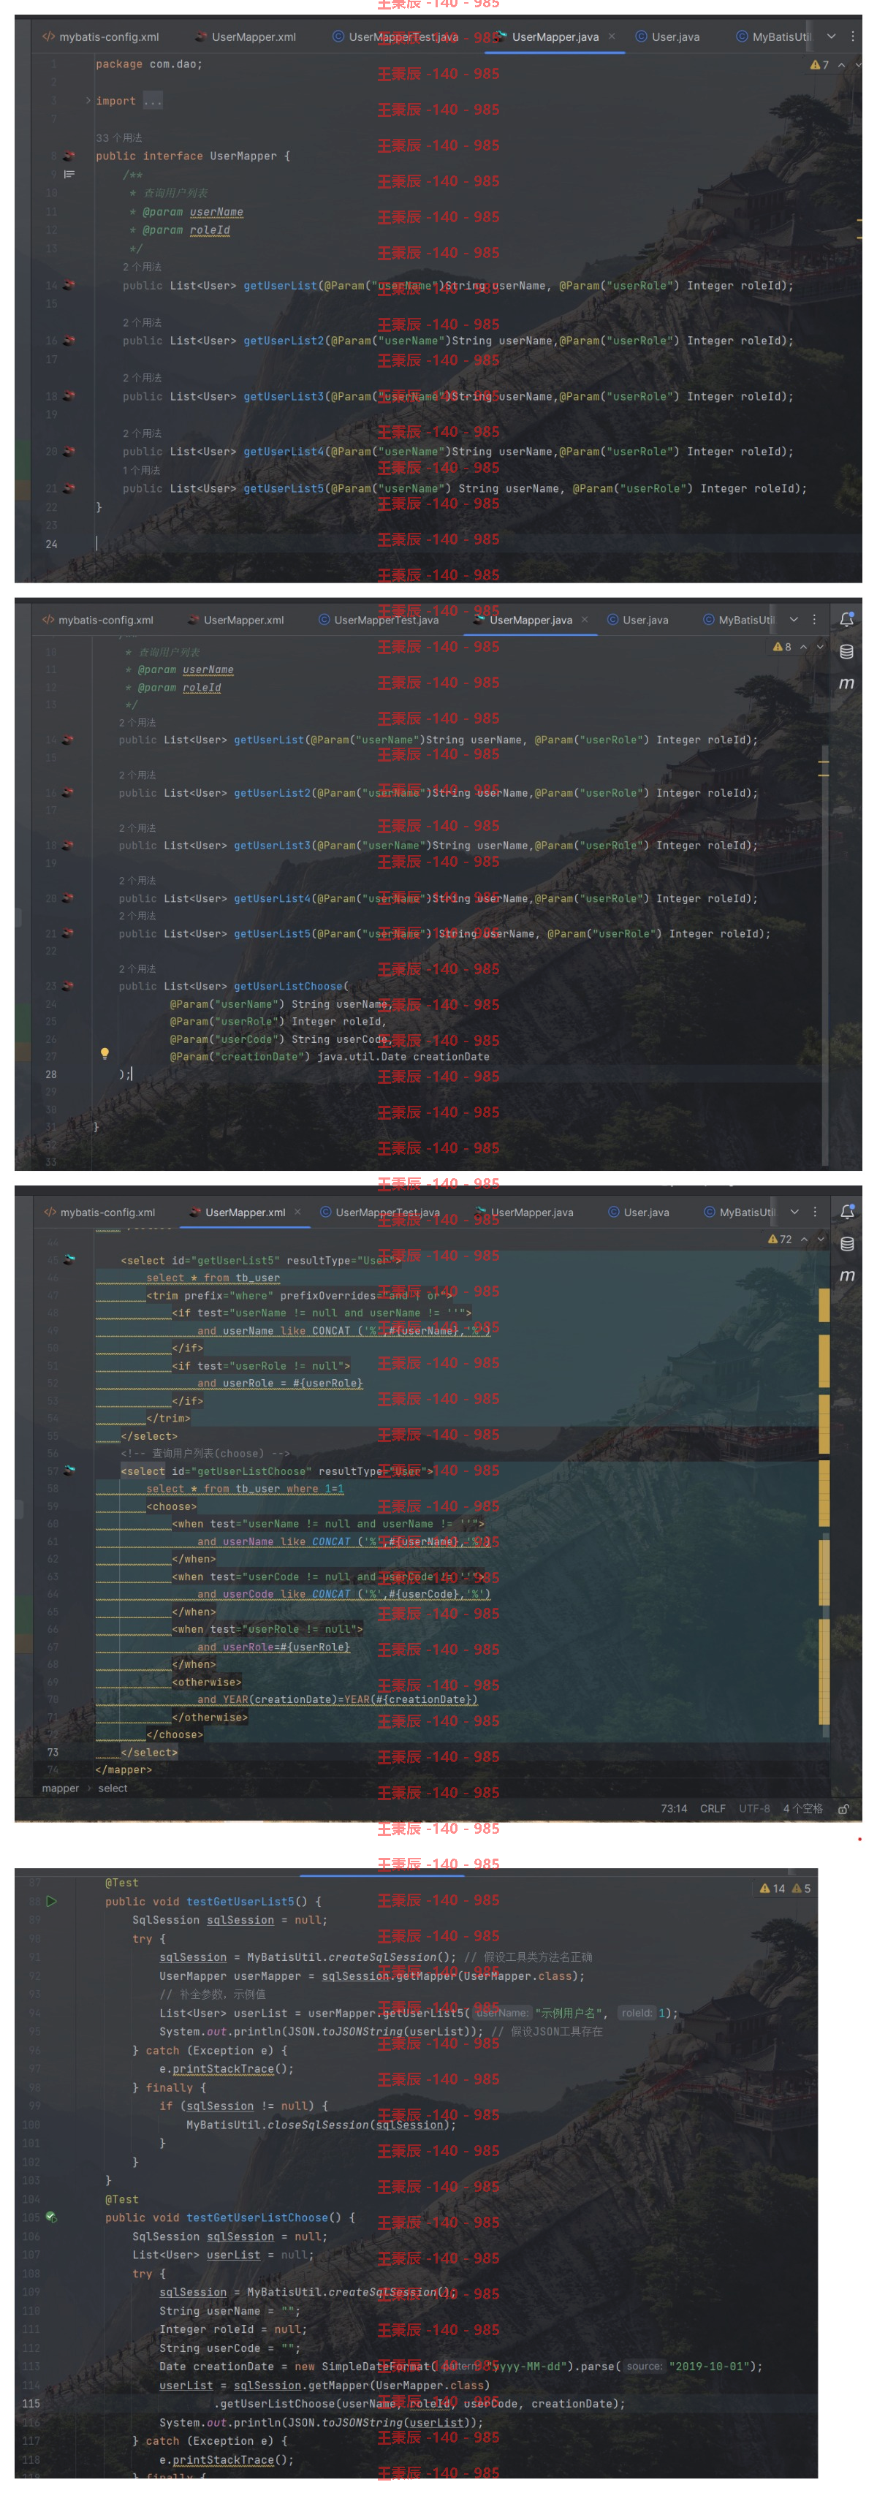The height and width of the screenshot is (2493, 877).
Task: Rerun testGetUserListChoose via passed-test gutter icon
Action: [x=51, y=2217]
